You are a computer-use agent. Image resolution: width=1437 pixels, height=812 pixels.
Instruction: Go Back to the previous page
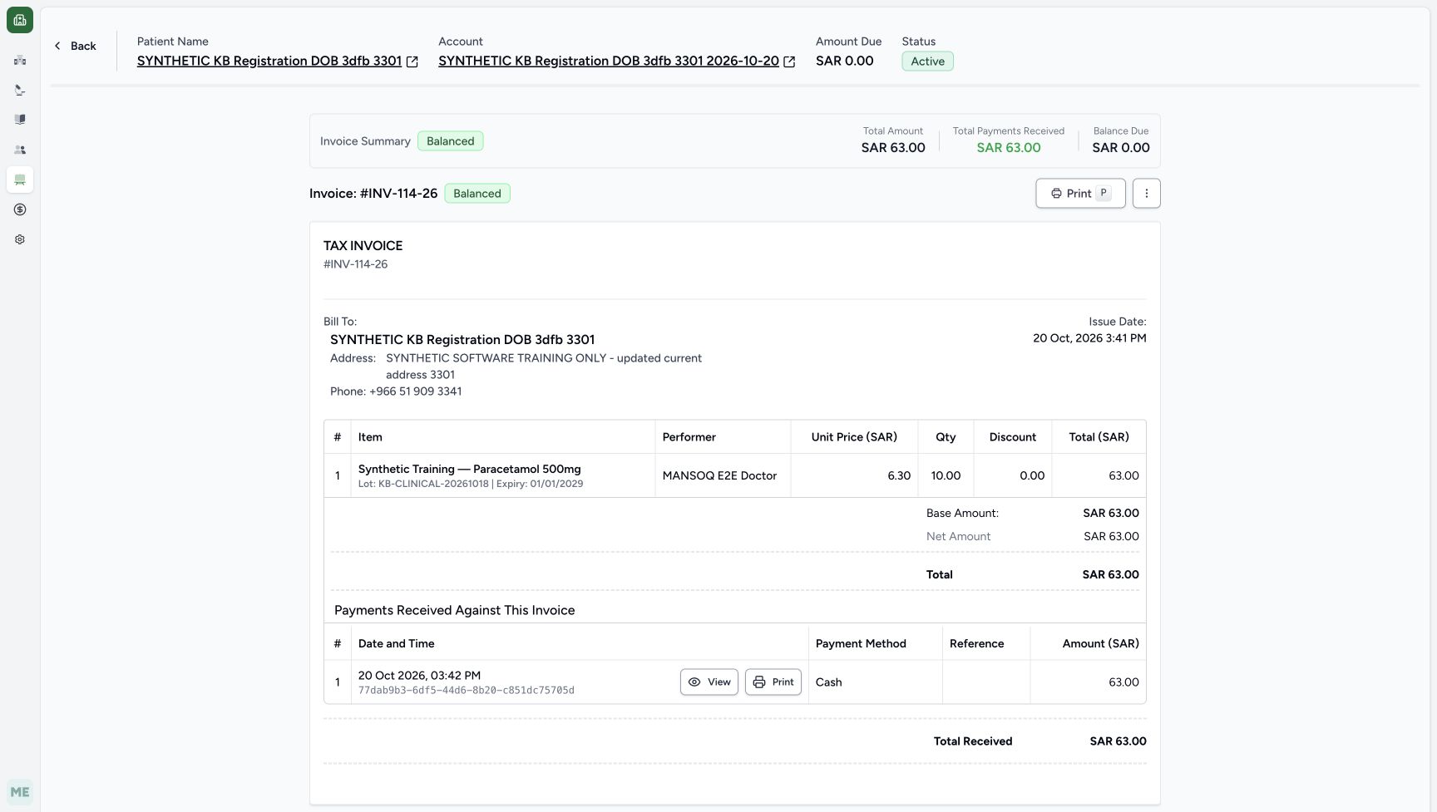click(75, 46)
